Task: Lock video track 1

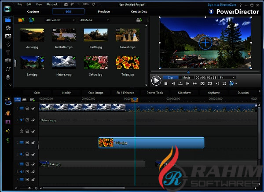Action: click(x=33, y=108)
